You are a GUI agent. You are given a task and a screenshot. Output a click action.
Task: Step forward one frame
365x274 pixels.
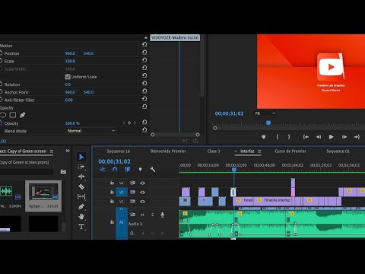344,137
